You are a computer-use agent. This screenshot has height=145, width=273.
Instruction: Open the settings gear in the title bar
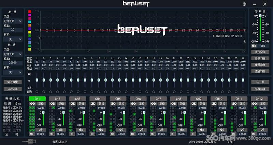(244, 4)
